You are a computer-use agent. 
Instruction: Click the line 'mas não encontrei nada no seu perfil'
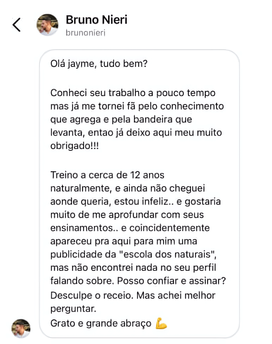click(133, 268)
